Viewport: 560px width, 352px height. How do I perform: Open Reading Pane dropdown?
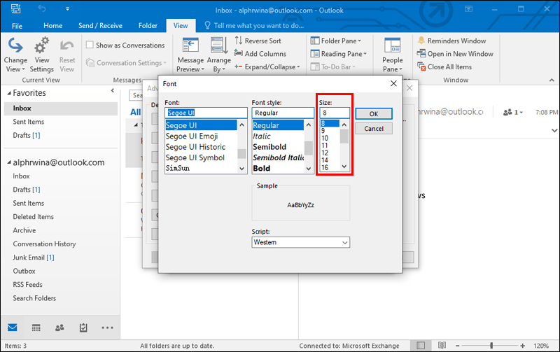[x=339, y=54]
